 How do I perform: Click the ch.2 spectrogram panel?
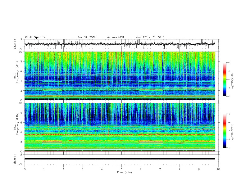click(x=120, y=127)
